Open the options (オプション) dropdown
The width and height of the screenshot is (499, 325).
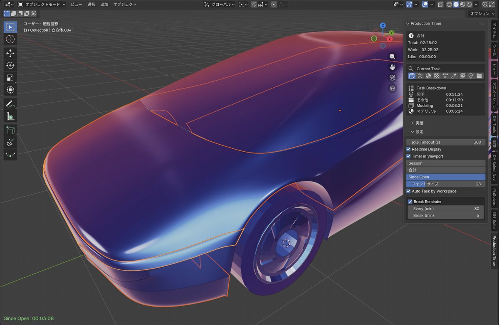482,14
